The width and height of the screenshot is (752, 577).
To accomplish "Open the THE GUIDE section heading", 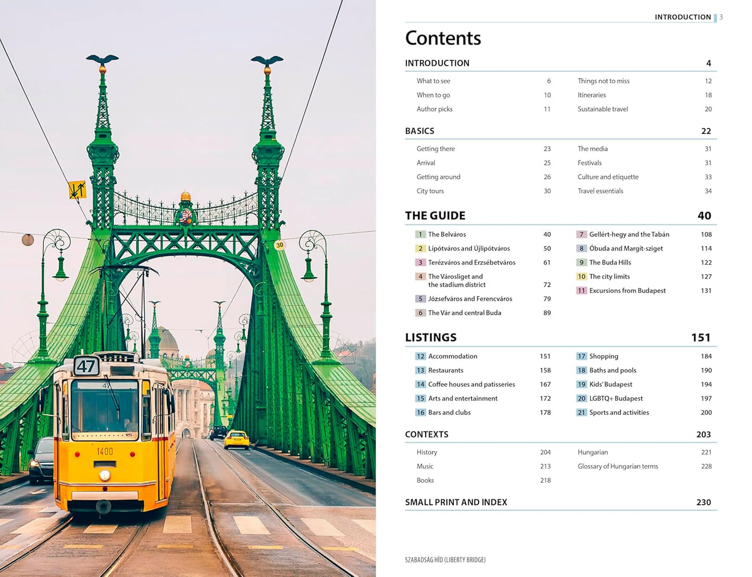I will click(x=435, y=215).
